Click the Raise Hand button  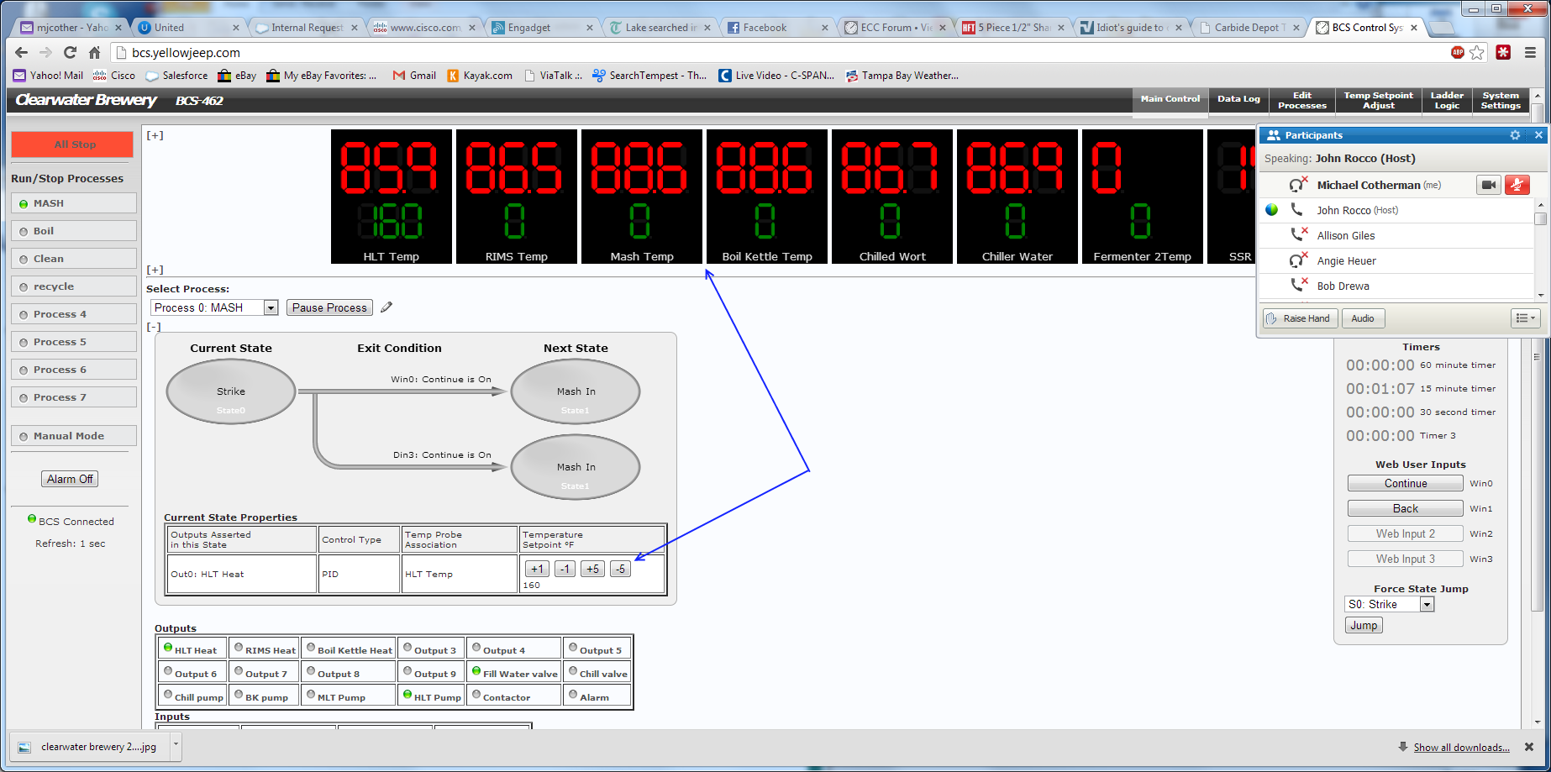(1299, 318)
